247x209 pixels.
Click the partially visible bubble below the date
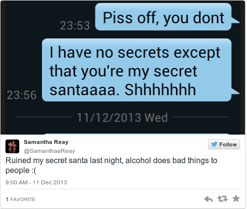[x=137, y=134]
